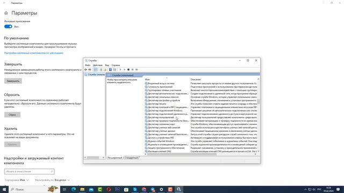Select Службы (локальные) in the left tree
This screenshot has width=344, height=193.
pyautogui.click(x=95, y=75)
